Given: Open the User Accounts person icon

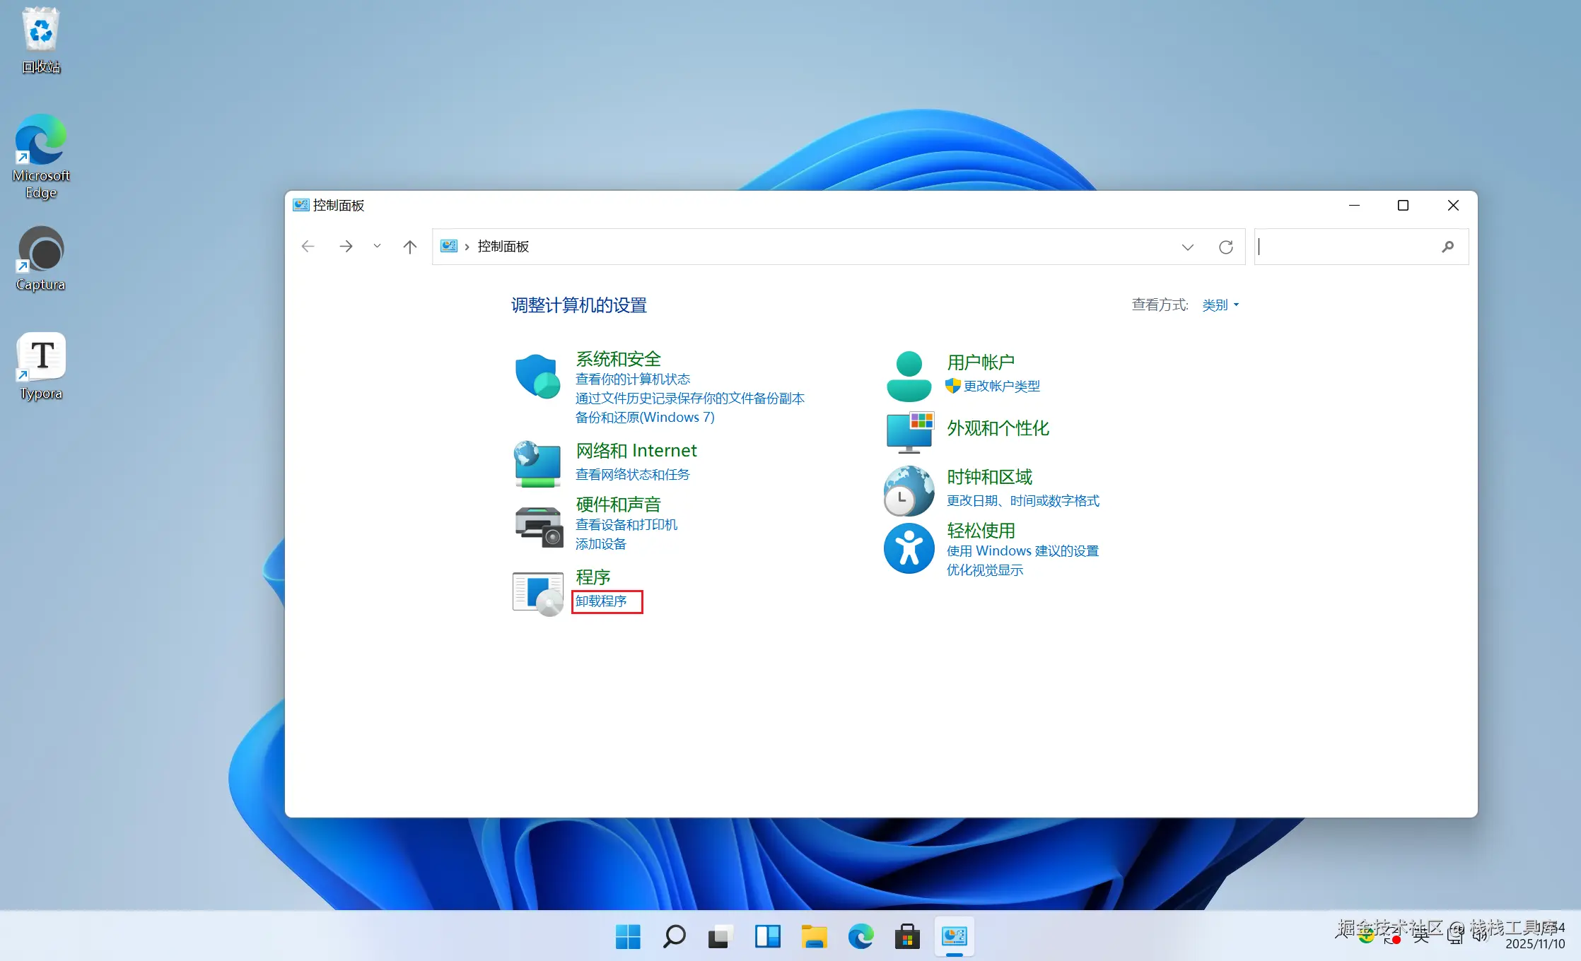Looking at the screenshot, I should [909, 376].
